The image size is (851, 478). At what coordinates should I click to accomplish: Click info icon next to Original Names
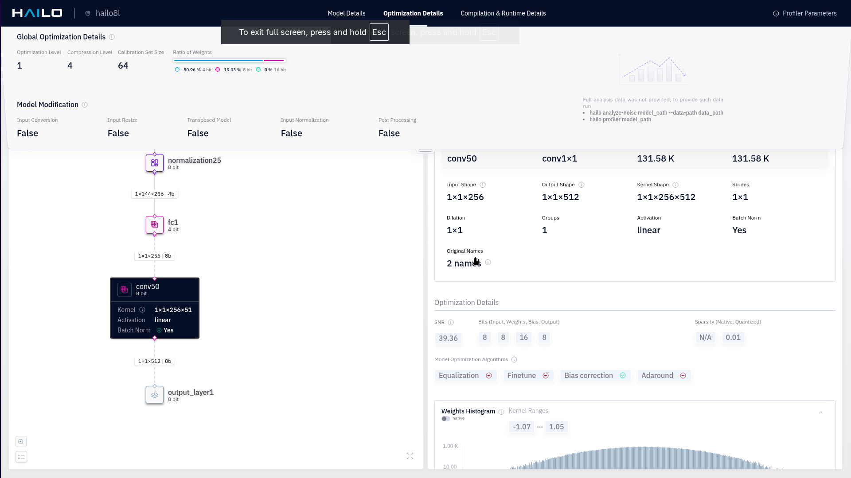(x=488, y=262)
